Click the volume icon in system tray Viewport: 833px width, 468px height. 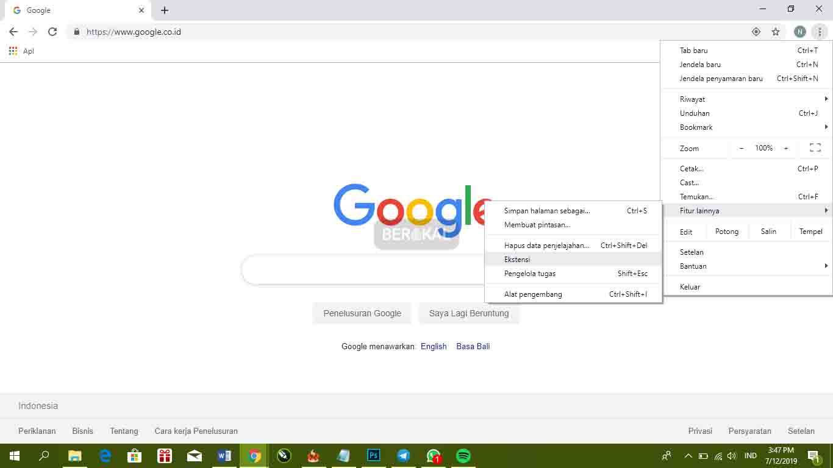732,456
